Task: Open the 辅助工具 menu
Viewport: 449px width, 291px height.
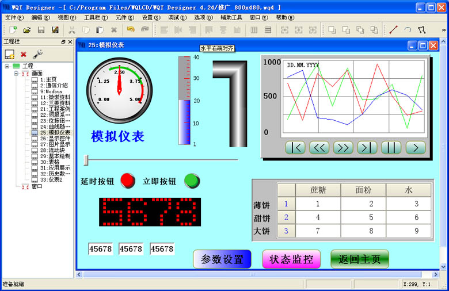Action: (x=231, y=17)
